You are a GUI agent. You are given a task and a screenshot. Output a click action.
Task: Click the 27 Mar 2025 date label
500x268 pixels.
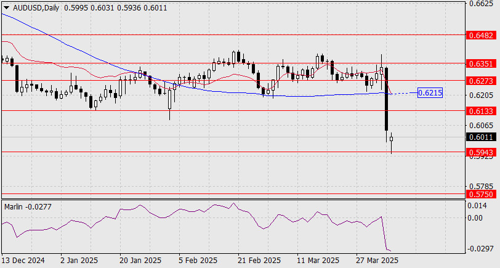pos(377,261)
